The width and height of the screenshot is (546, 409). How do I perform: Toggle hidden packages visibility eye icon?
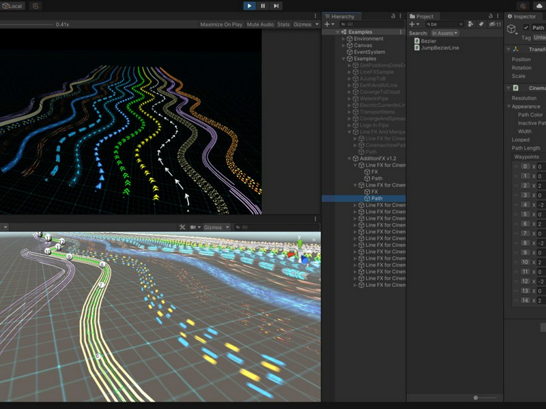coord(494,24)
